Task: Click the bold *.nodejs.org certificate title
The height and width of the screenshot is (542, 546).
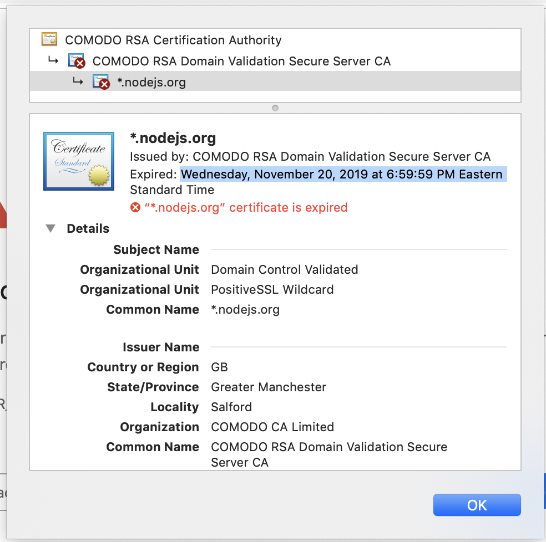Action: (x=173, y=138)
